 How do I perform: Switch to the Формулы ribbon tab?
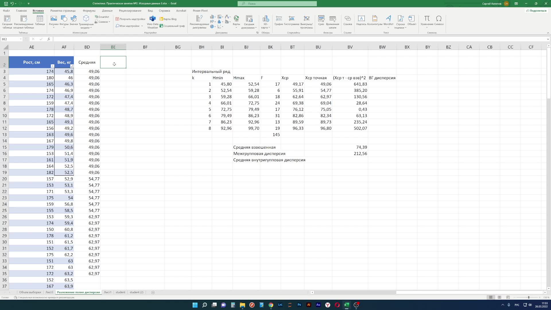pos(89,11)
